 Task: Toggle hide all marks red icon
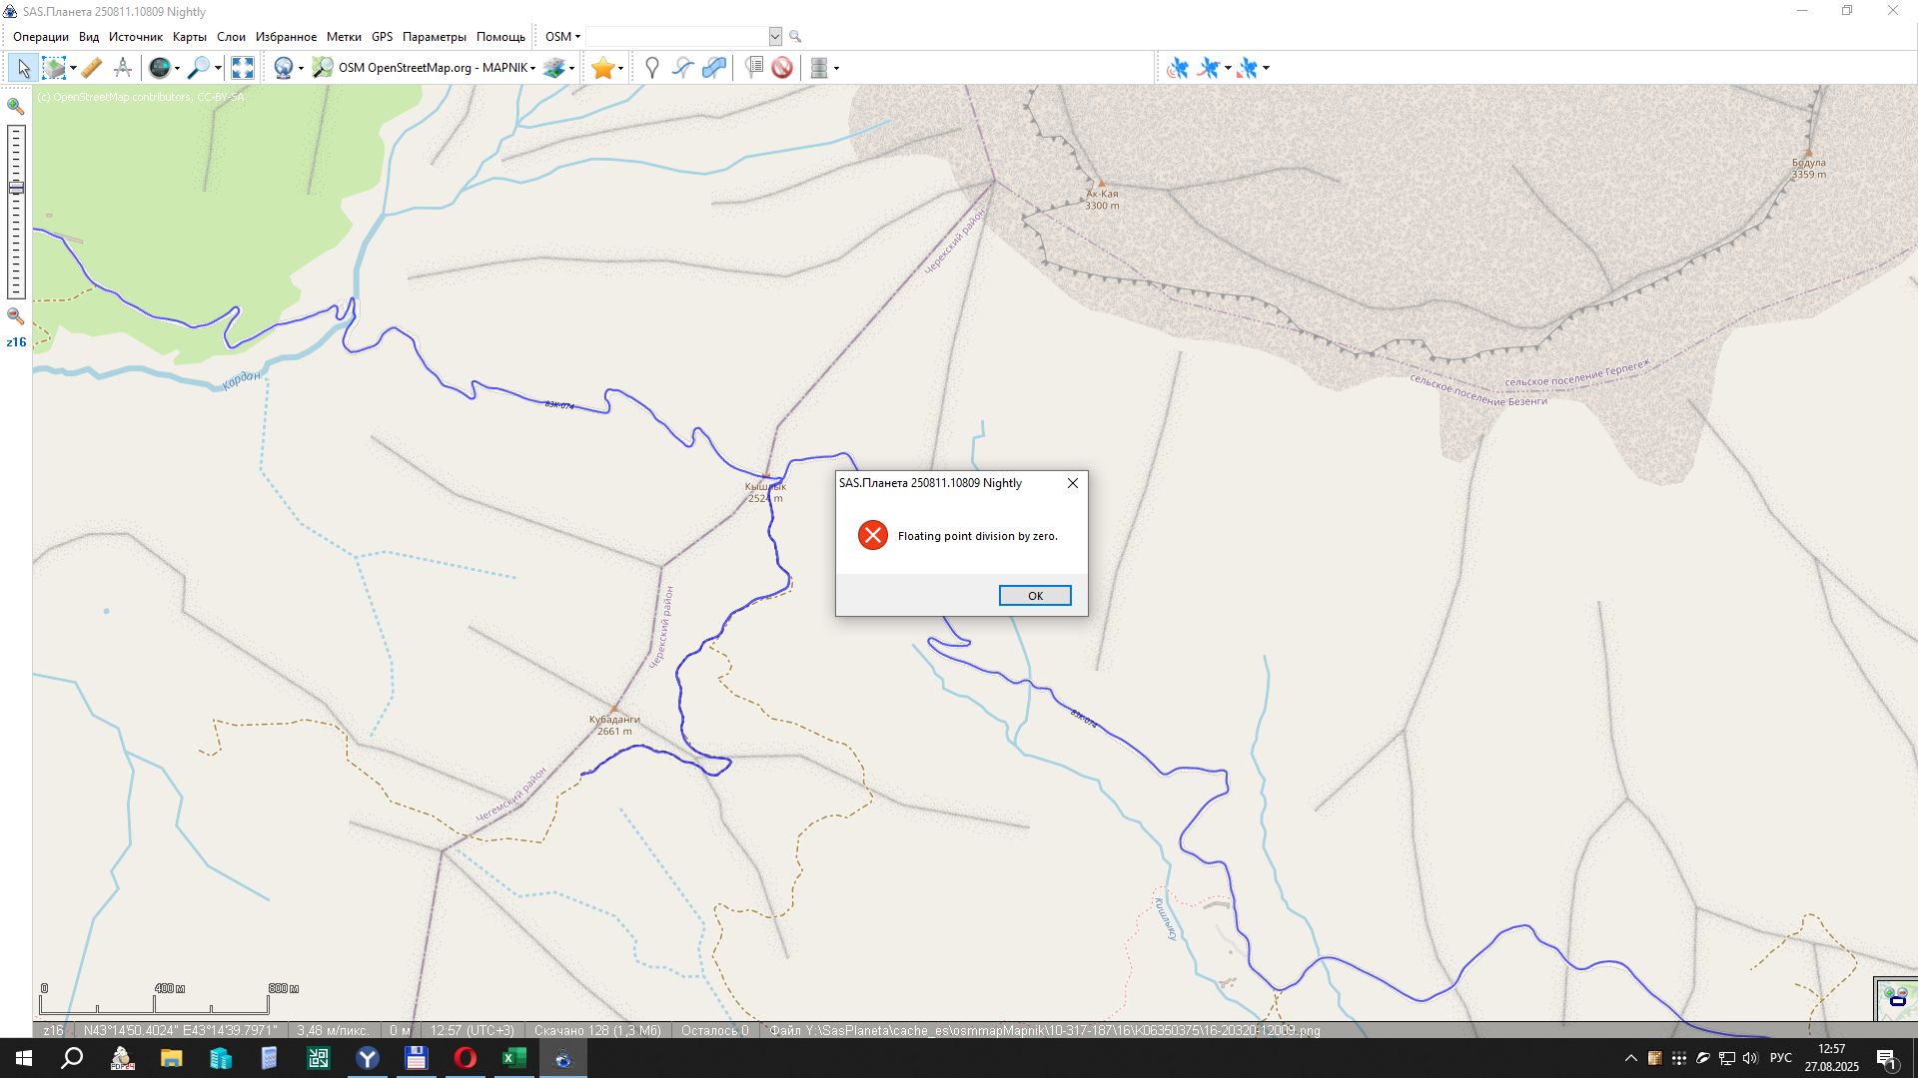782,68
